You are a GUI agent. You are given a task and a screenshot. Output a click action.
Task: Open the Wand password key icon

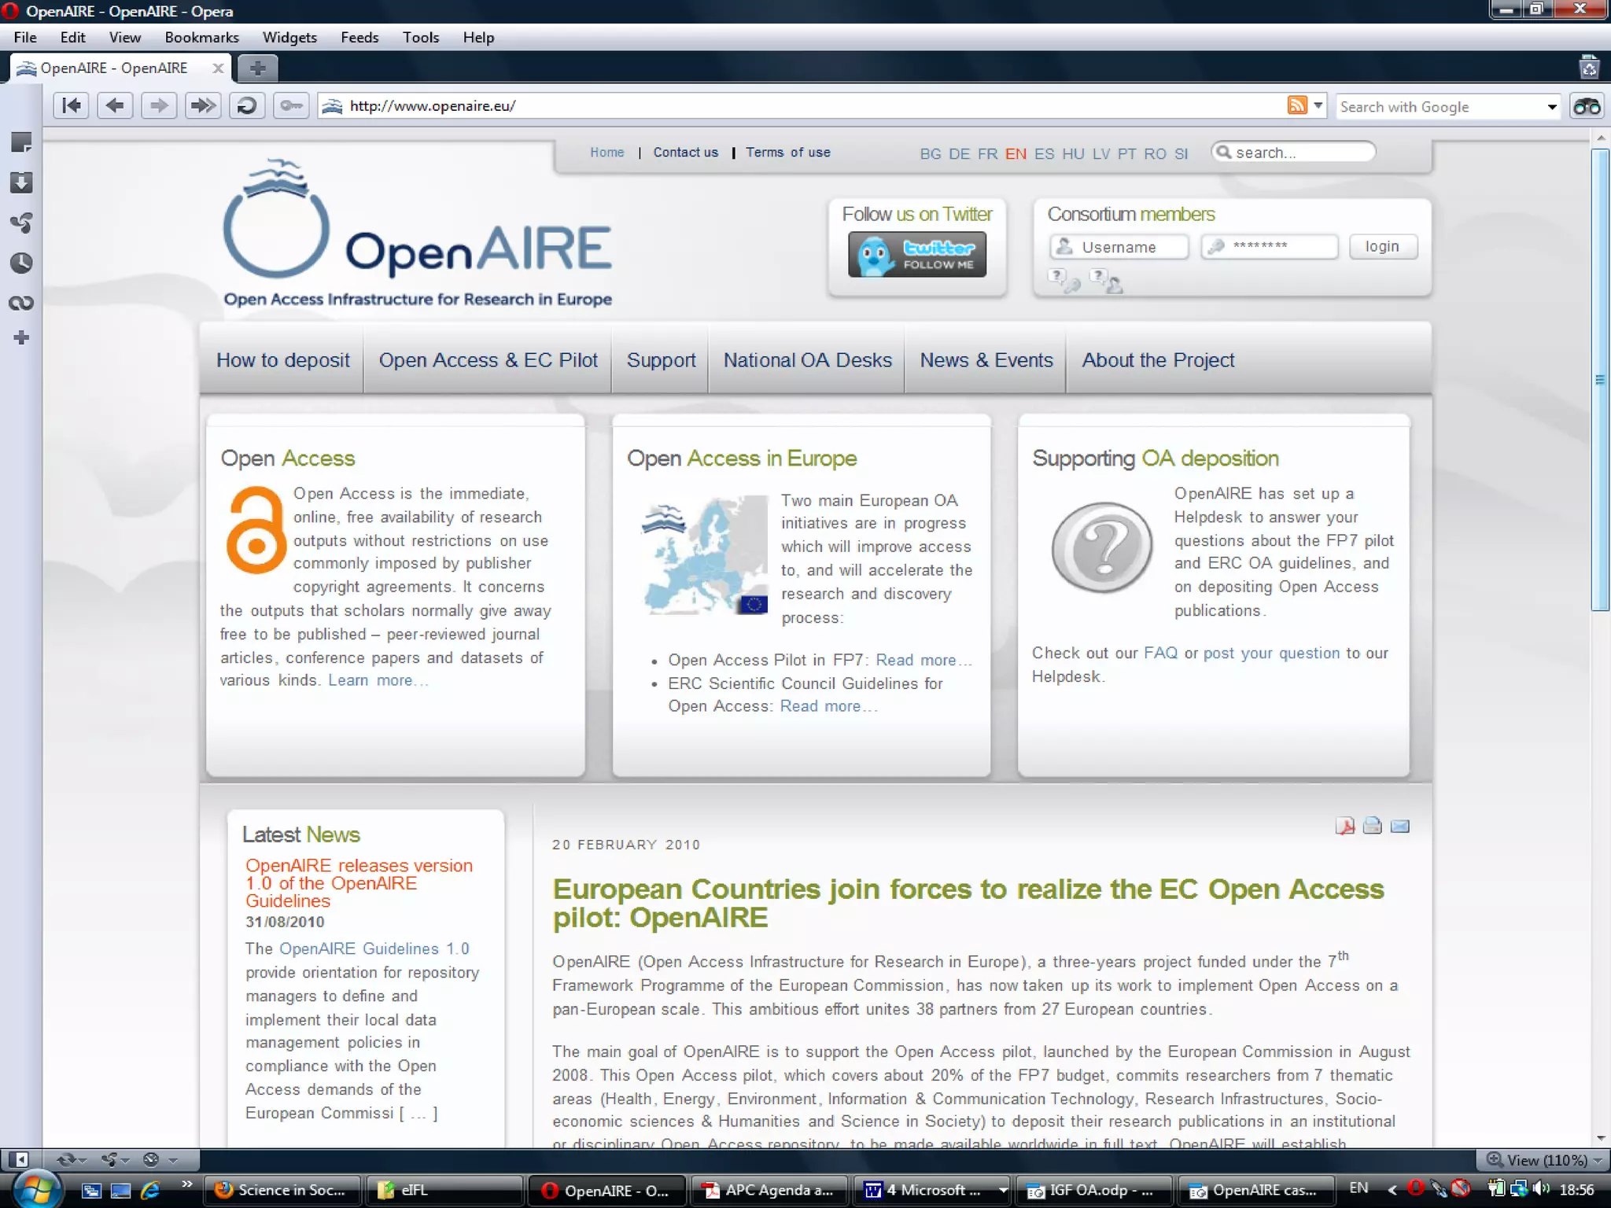pyautogui.click(x=290, y=105)
